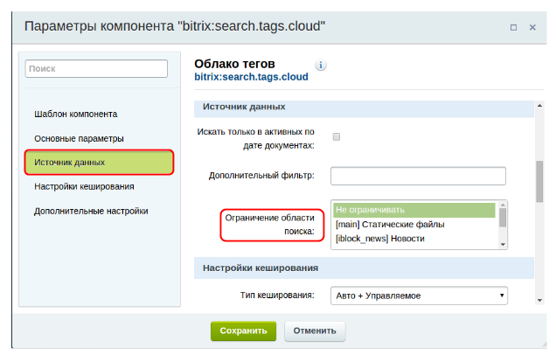Open Основные параметры in the sidebar

(x=79, y=138)
